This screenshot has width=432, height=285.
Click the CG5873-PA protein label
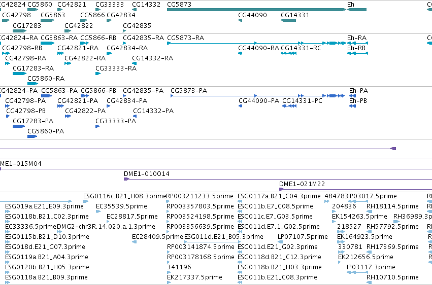[x=189, y=90]
